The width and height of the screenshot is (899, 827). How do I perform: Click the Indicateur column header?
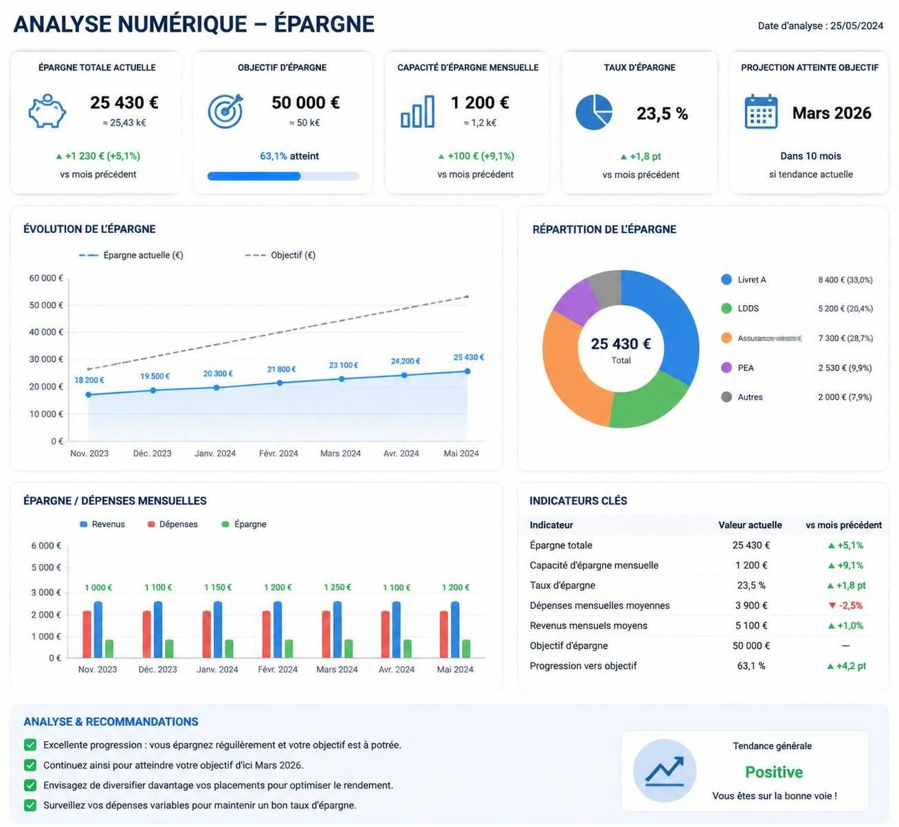pyautogui.click(x=551, y=525)
